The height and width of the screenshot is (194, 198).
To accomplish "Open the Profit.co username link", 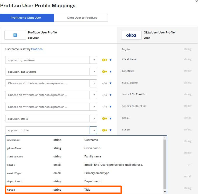I will click(x=37, y=49).
